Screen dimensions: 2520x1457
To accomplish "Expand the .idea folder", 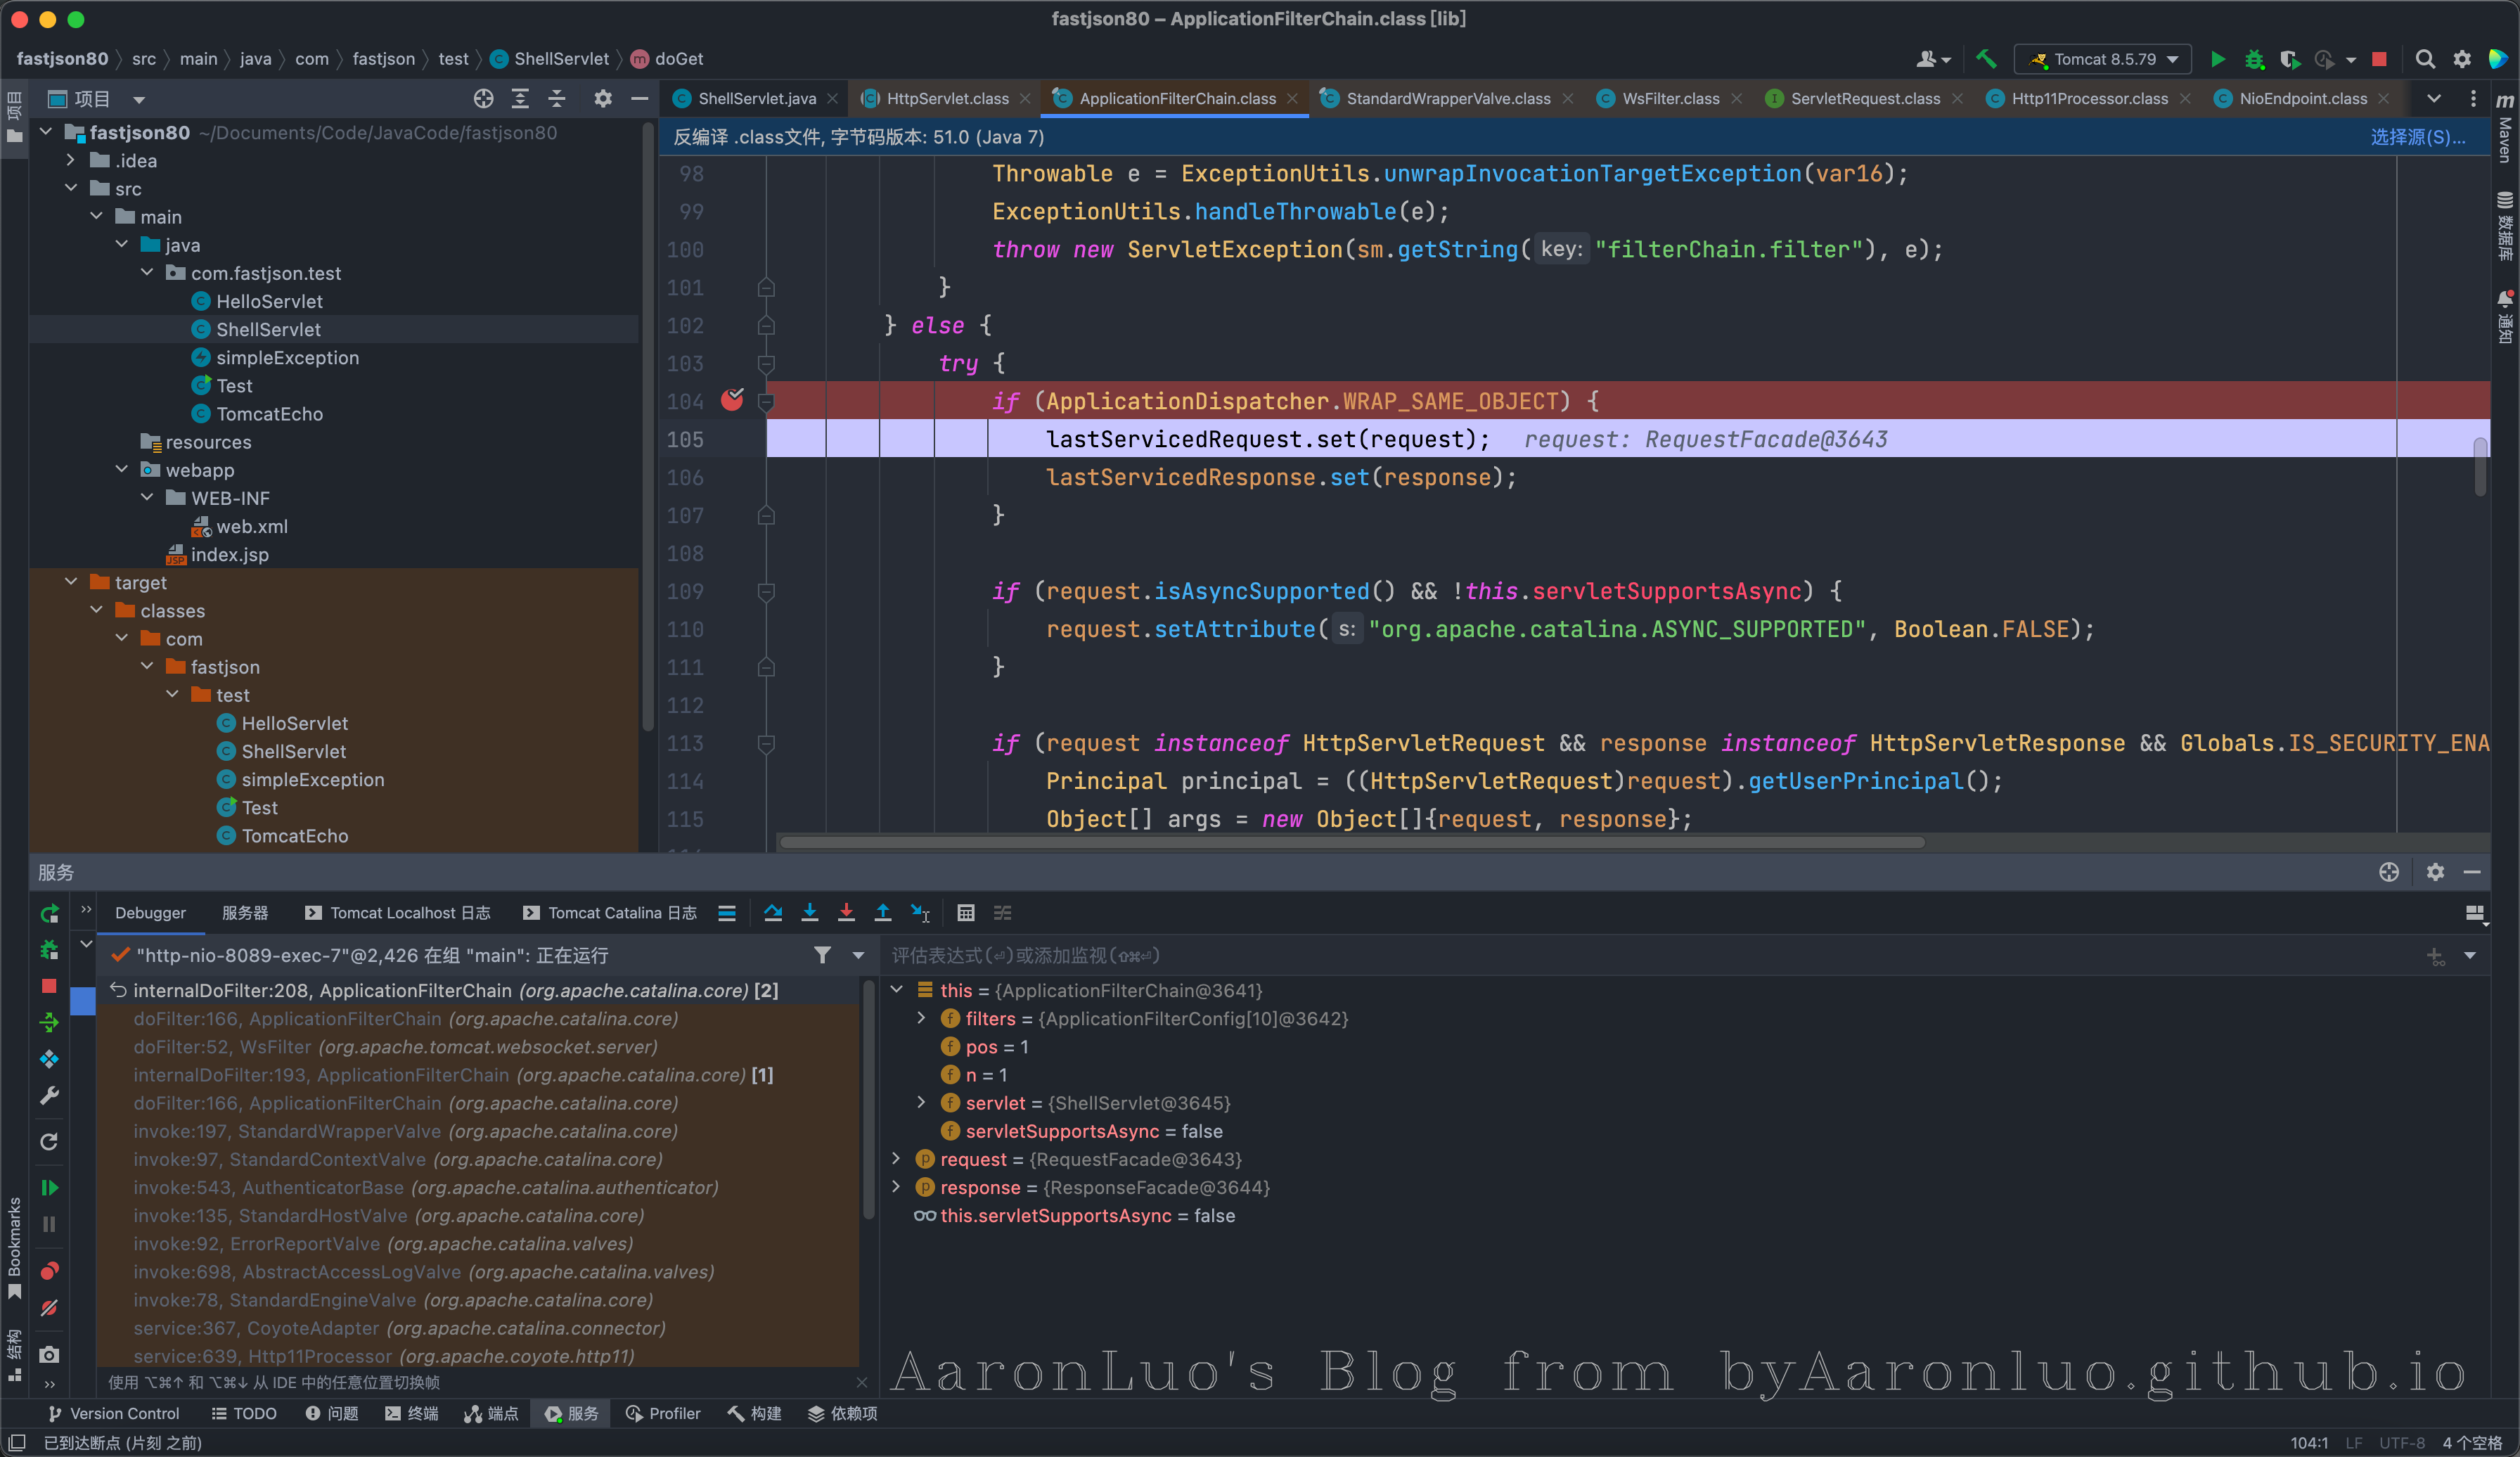I will [x=70, y=160].
